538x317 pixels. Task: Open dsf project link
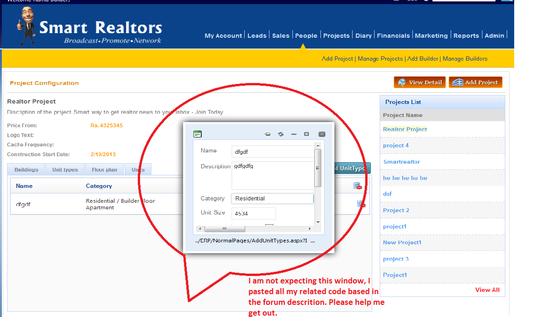(387, 194)
